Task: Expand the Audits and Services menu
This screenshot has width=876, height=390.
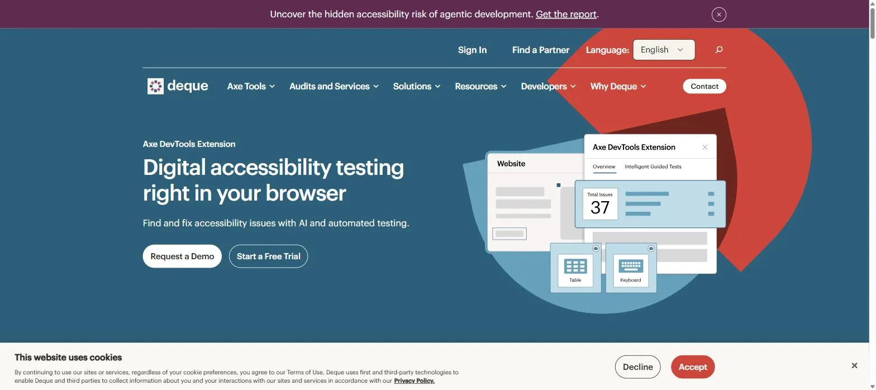Action: coord(334,86)
